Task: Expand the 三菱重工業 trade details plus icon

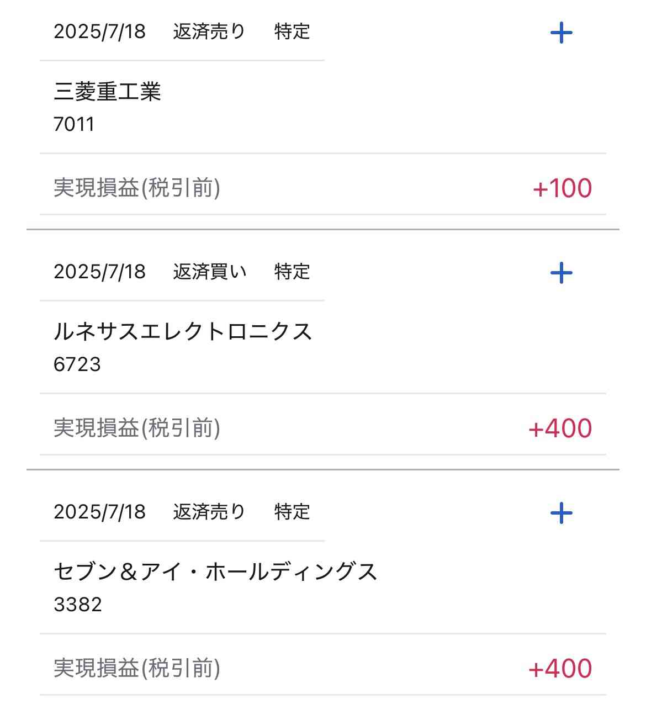Action: (561, 33)
